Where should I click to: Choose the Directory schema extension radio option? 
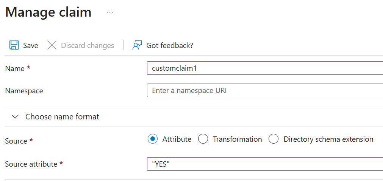point(274,139)
